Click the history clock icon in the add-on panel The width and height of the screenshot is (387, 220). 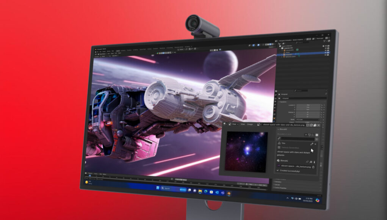click(310, 135)
